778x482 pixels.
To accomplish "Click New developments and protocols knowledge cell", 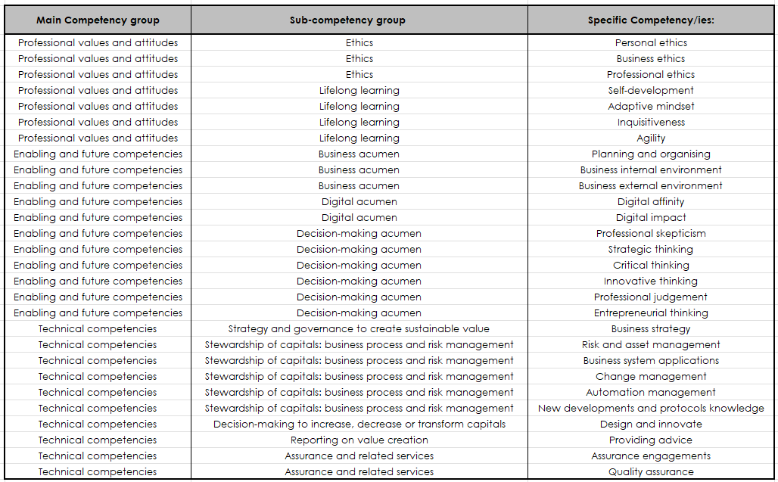I will click(x=651, y=409).
